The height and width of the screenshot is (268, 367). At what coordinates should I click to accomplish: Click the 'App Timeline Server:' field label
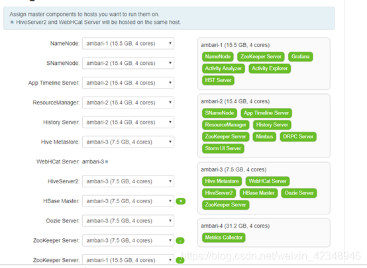click(54, 83)
